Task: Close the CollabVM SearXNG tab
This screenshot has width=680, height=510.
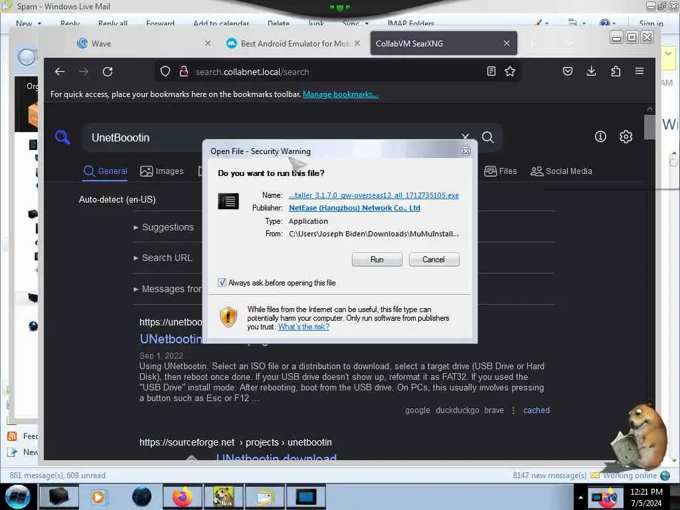Action: click(x=507, y=43)
